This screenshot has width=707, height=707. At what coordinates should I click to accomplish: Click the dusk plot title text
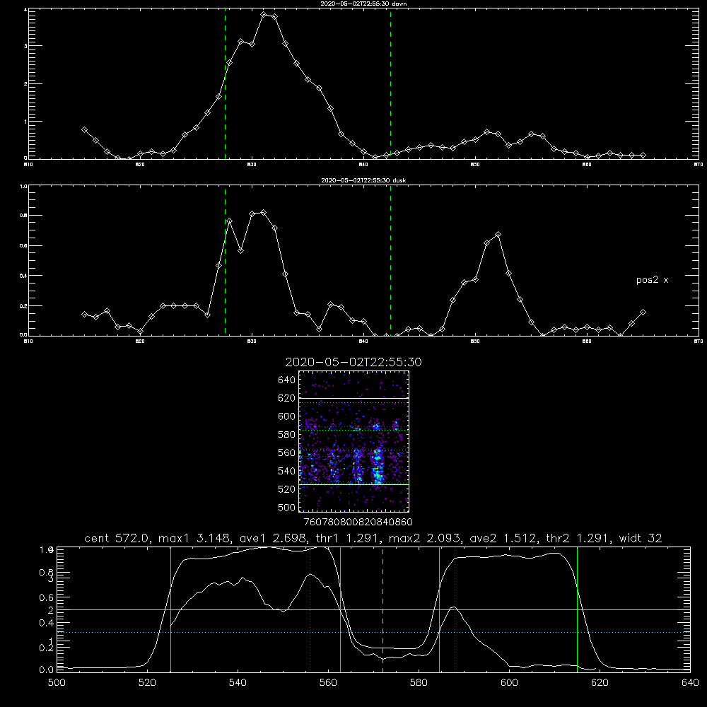click(363, 180)
